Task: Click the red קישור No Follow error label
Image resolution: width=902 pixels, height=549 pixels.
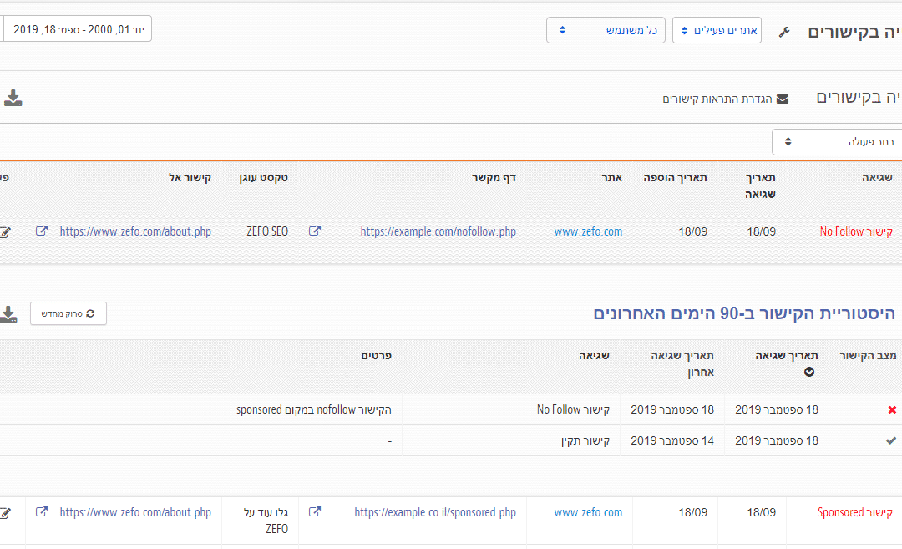Action: pyautogui.click(x=856, y=232)
